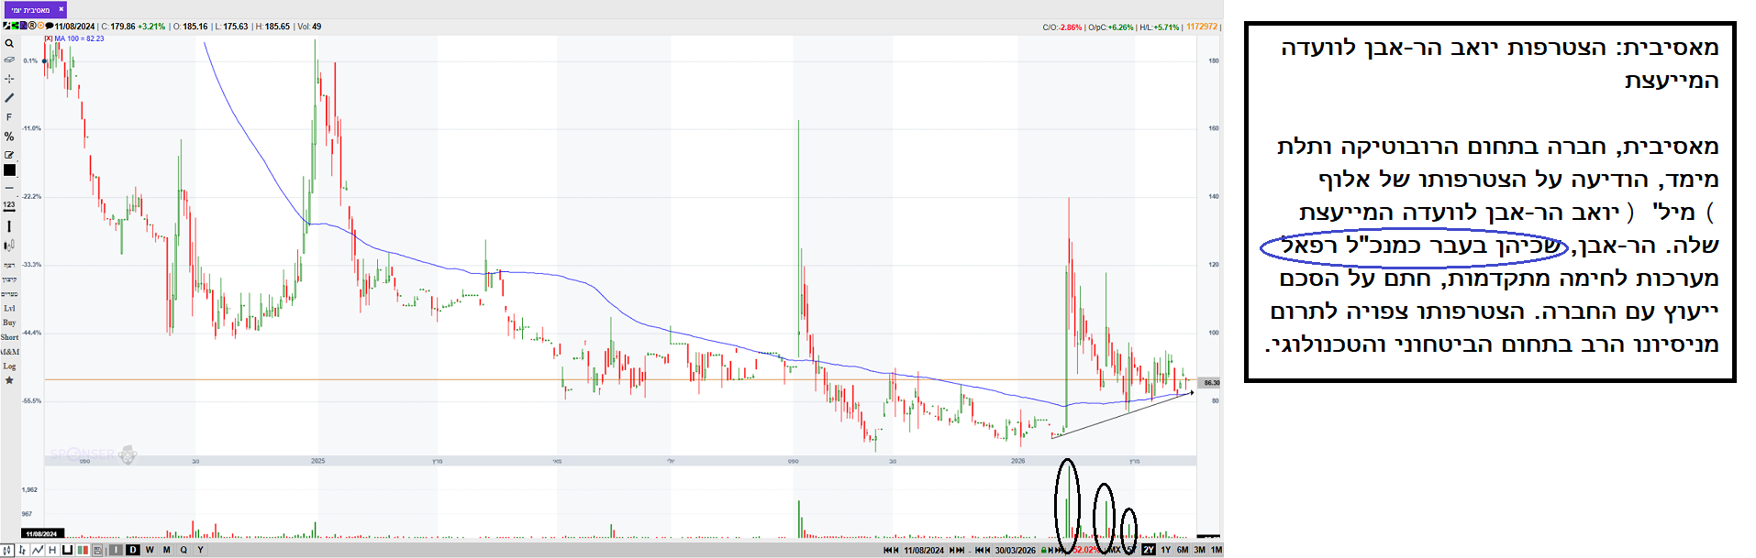Screen dimensions: 1756x558
Task: Click the 86.30 current price label
Action: coord(1211,383)
